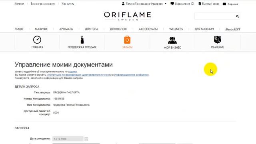Open the Каталог menu link
Viewport: 256px width, 144px height.
coord(19,4)
